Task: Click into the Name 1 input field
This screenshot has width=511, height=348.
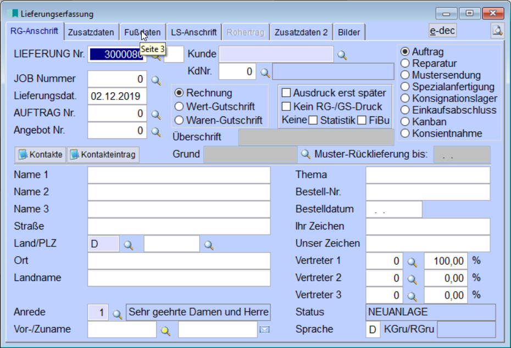Action: coord(179,175)
